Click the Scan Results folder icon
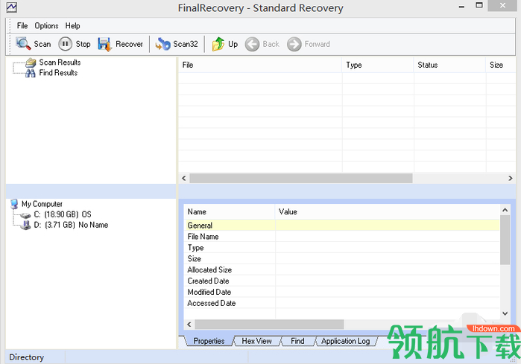 pyautogui.click(x=31, y=63)
